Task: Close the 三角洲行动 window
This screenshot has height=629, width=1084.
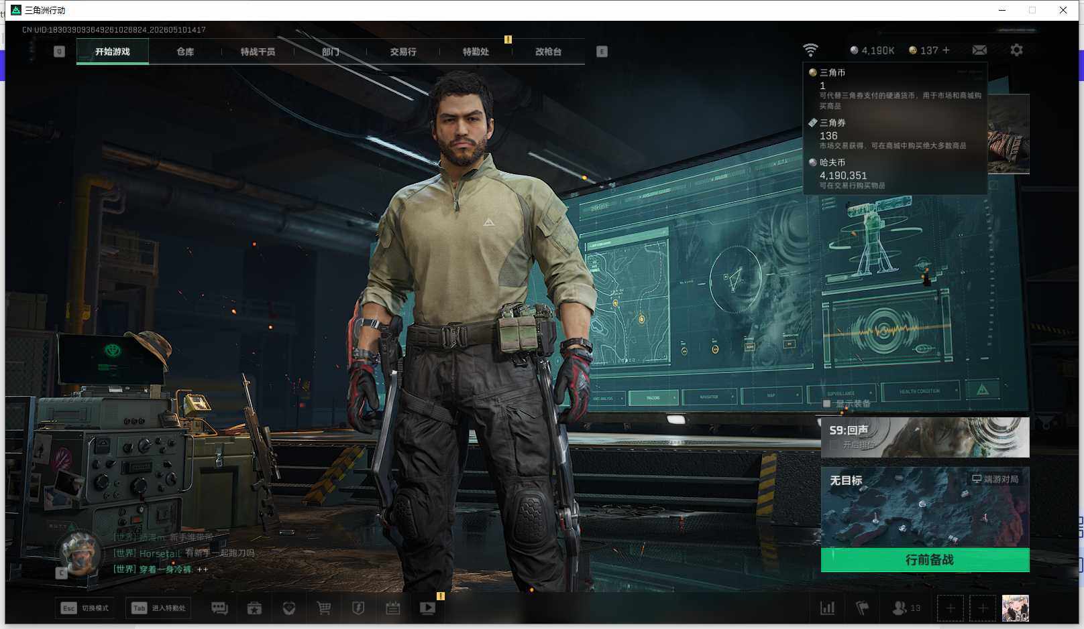Action: click(1063, 10)
